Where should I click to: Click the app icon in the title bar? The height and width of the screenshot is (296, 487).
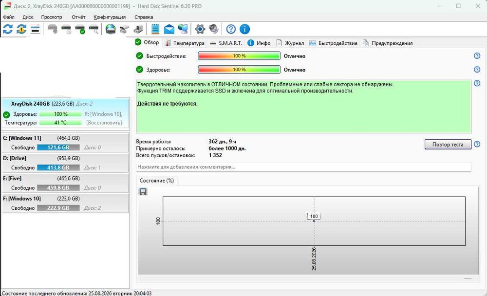pos(7,6)
